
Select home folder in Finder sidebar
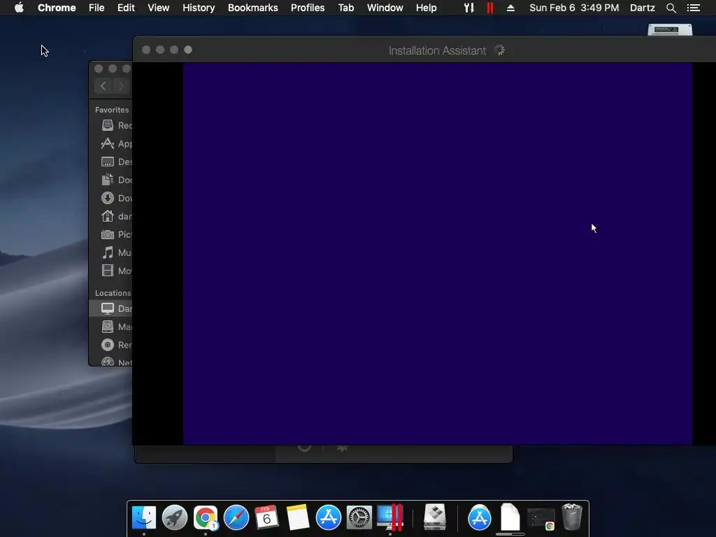coord(111,216)
